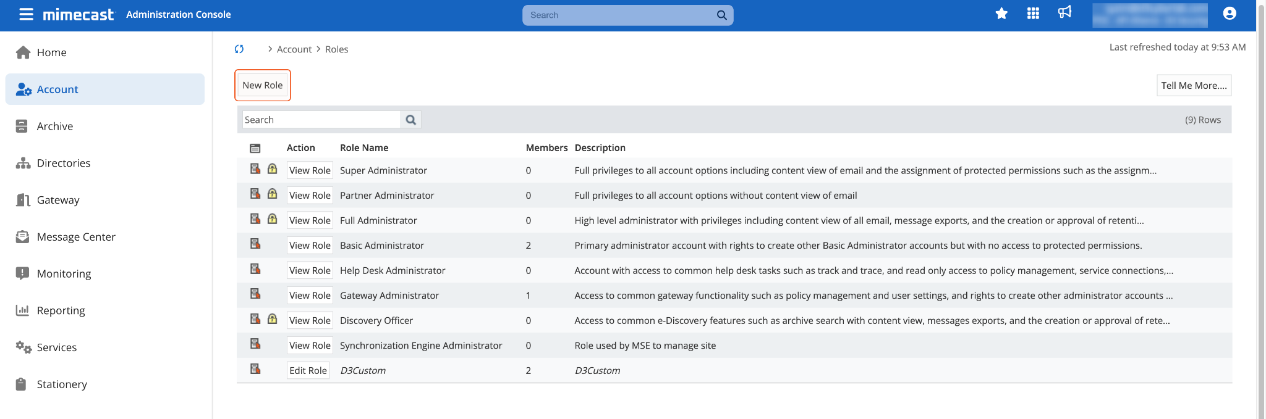
Task: Click the refresh icon beside breadcrumb
Action: (x=239, y=49)
